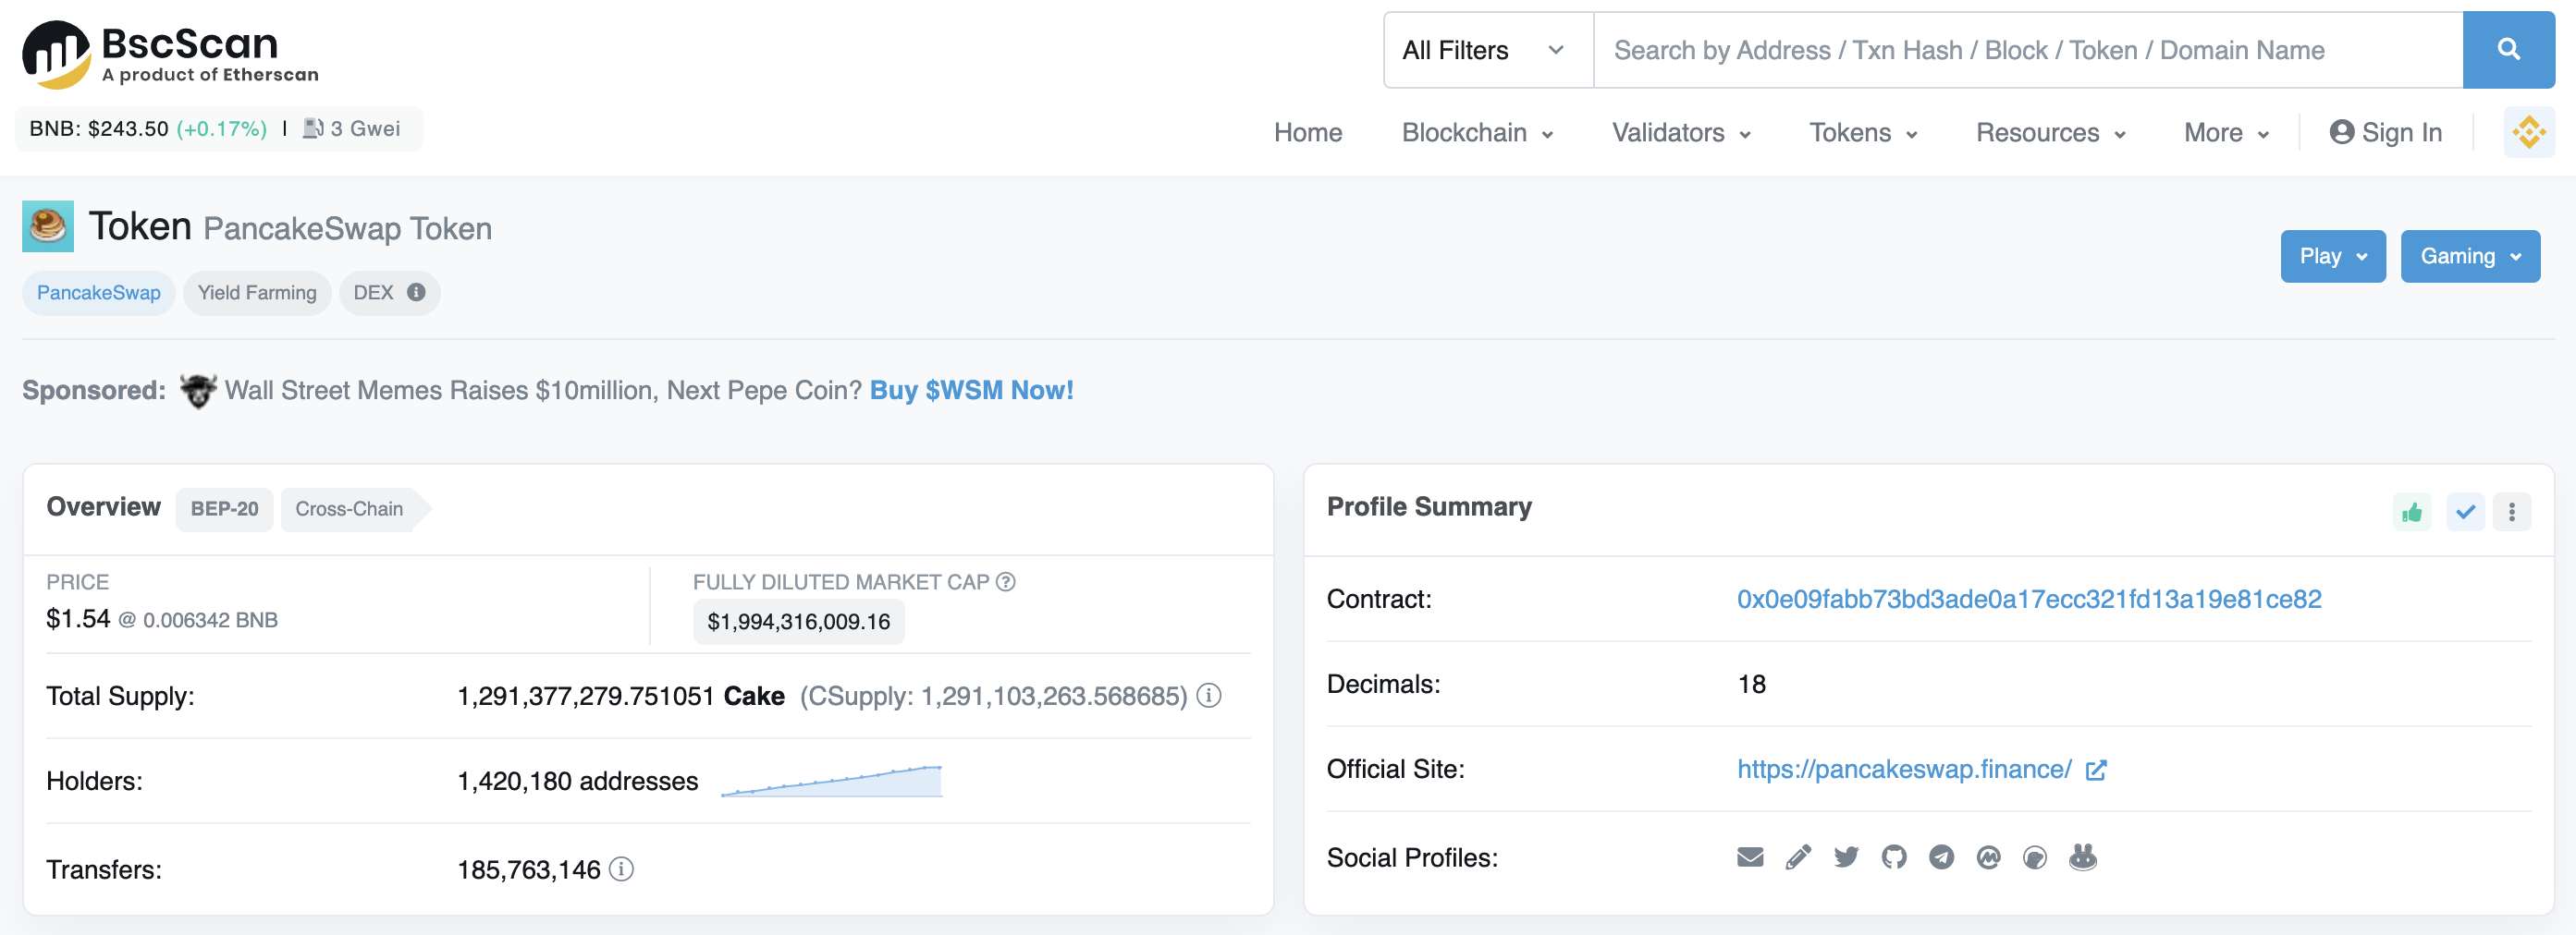
Task: Click the 1,420,180 addresses holders value
Action: [x=577, y=781]
